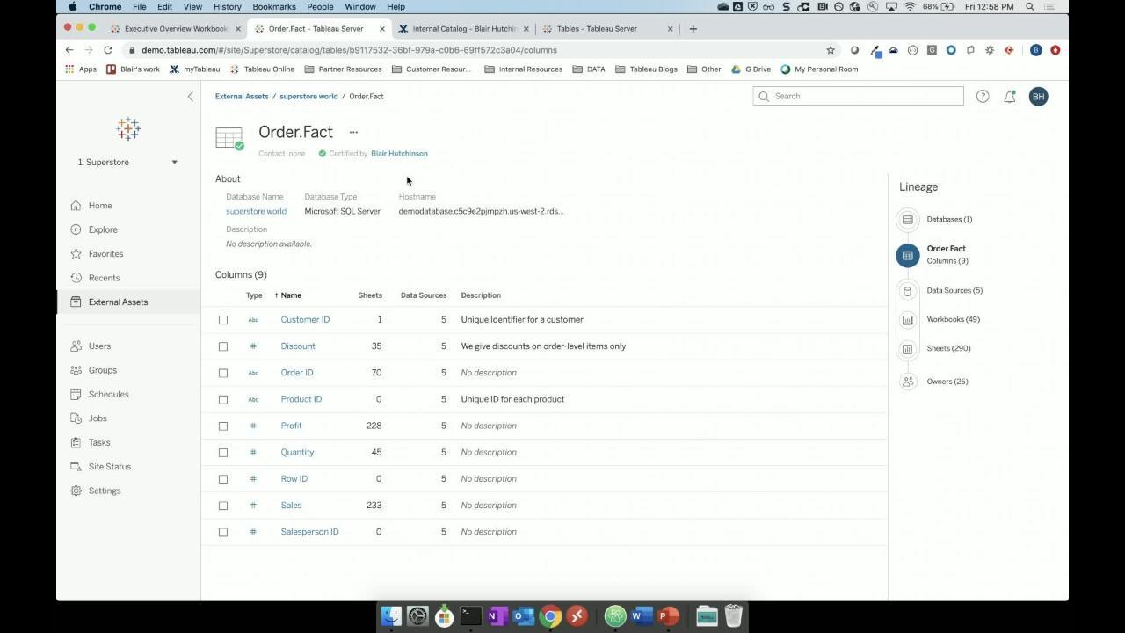Click the Search input field
Screen dimensions: 1125x633
click(858, 97)
